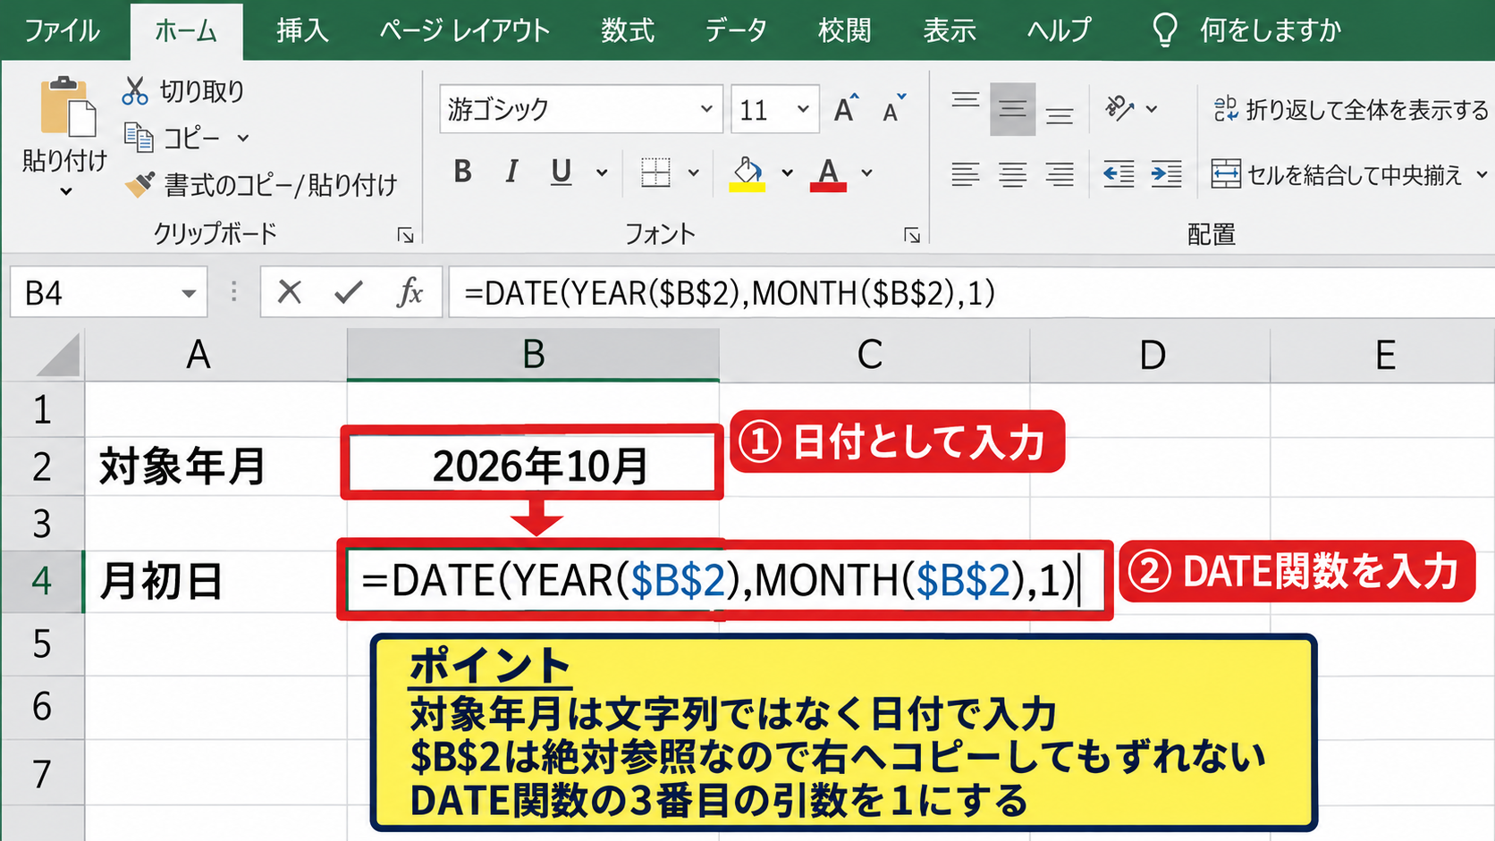1495x841 pixels.
Task: Select the Format Painter (書式のコピー/貼り付け) brush
Action: tap(139, 184)
